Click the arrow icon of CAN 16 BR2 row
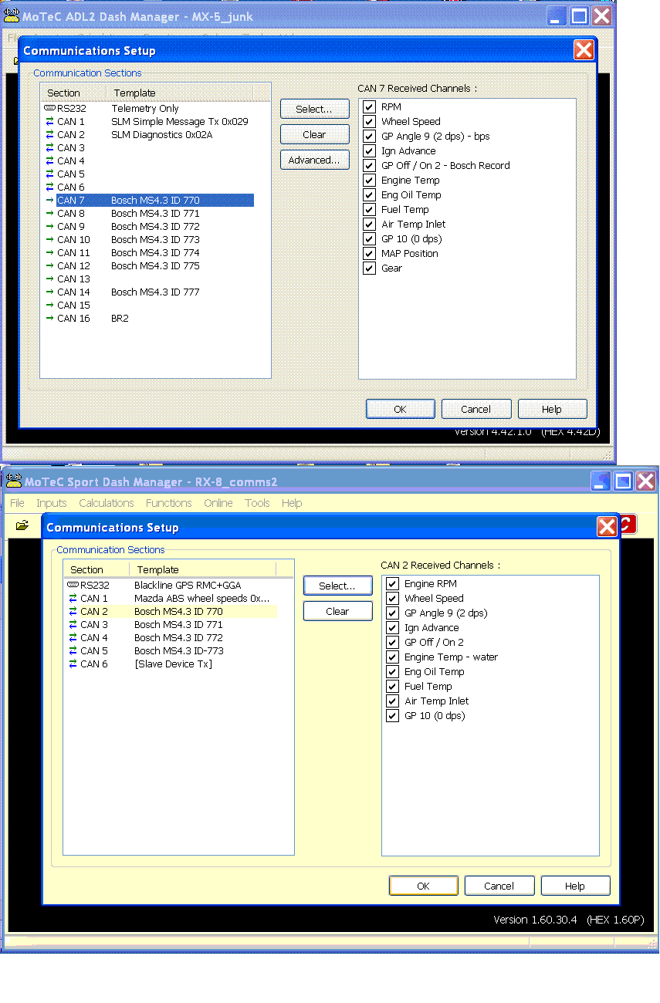Screen dimensions: 660x1003 click(49, 319)
